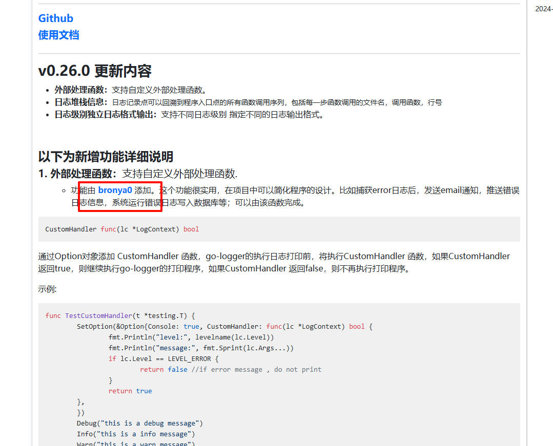Click the 'return false' comment line in code
Screen dimensions: 553x446
(x=231, y=370)
